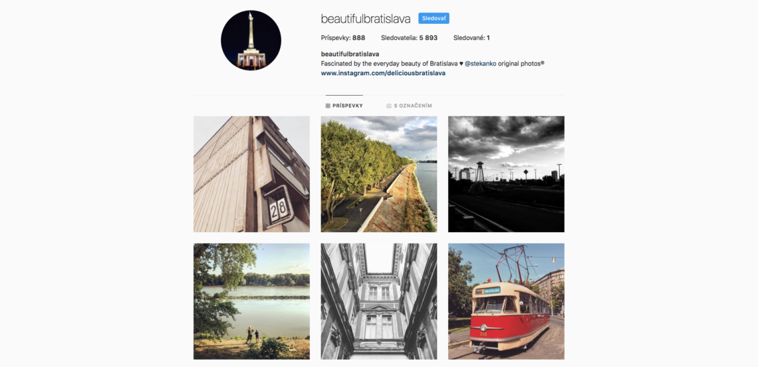The width and height of the screenshot is (758, 367).
Task: Open the @stekanko mention link
Action: [480, 63]
